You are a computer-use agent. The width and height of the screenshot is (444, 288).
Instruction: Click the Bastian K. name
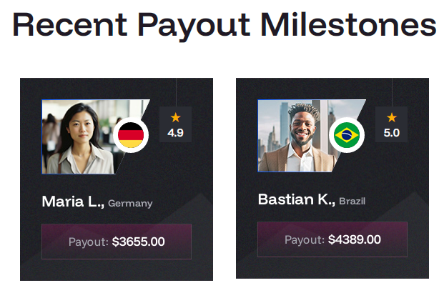pyautogui.click(x=297, y=199)
